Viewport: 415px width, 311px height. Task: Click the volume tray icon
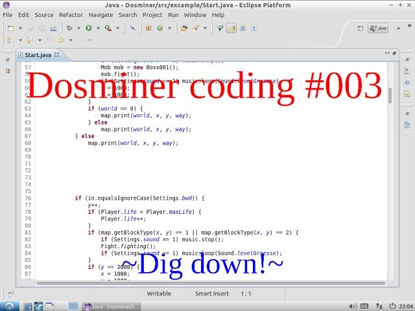pos(353,306)
